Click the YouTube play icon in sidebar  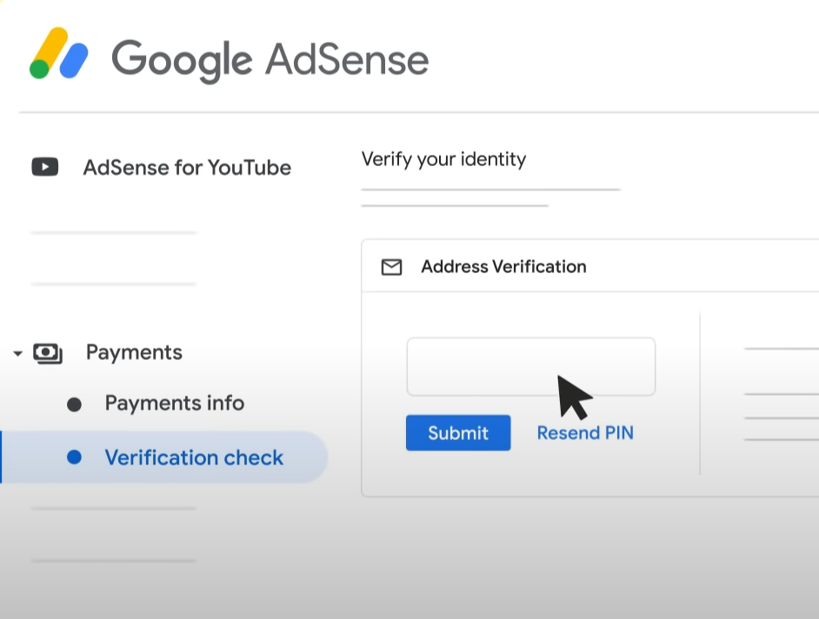45,167
